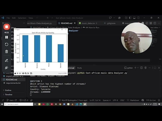This screenshot has width=162, height=121.
Task: Stop the screen recording with red button
Action: point(7,27)
